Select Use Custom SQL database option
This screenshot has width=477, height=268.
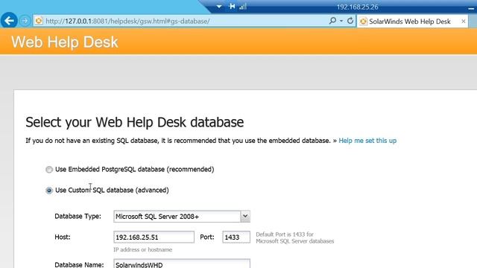[49, 191]
